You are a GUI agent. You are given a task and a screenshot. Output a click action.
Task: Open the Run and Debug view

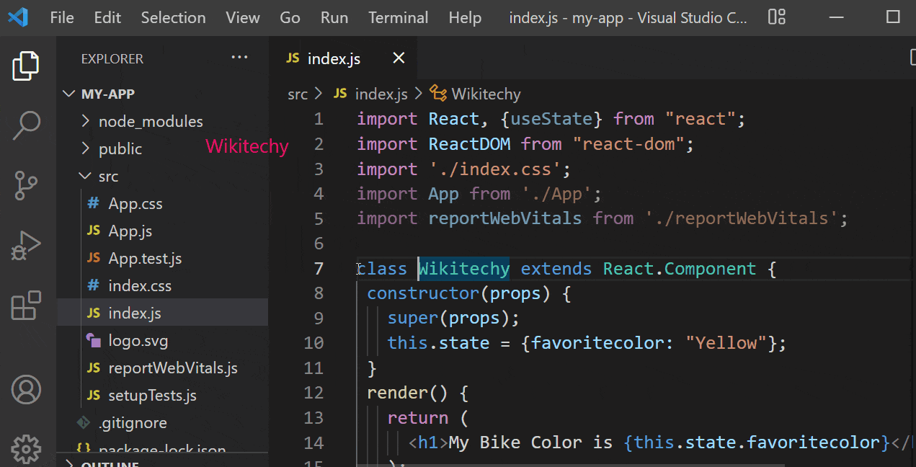pyautogui.click(x=27, y=246)
